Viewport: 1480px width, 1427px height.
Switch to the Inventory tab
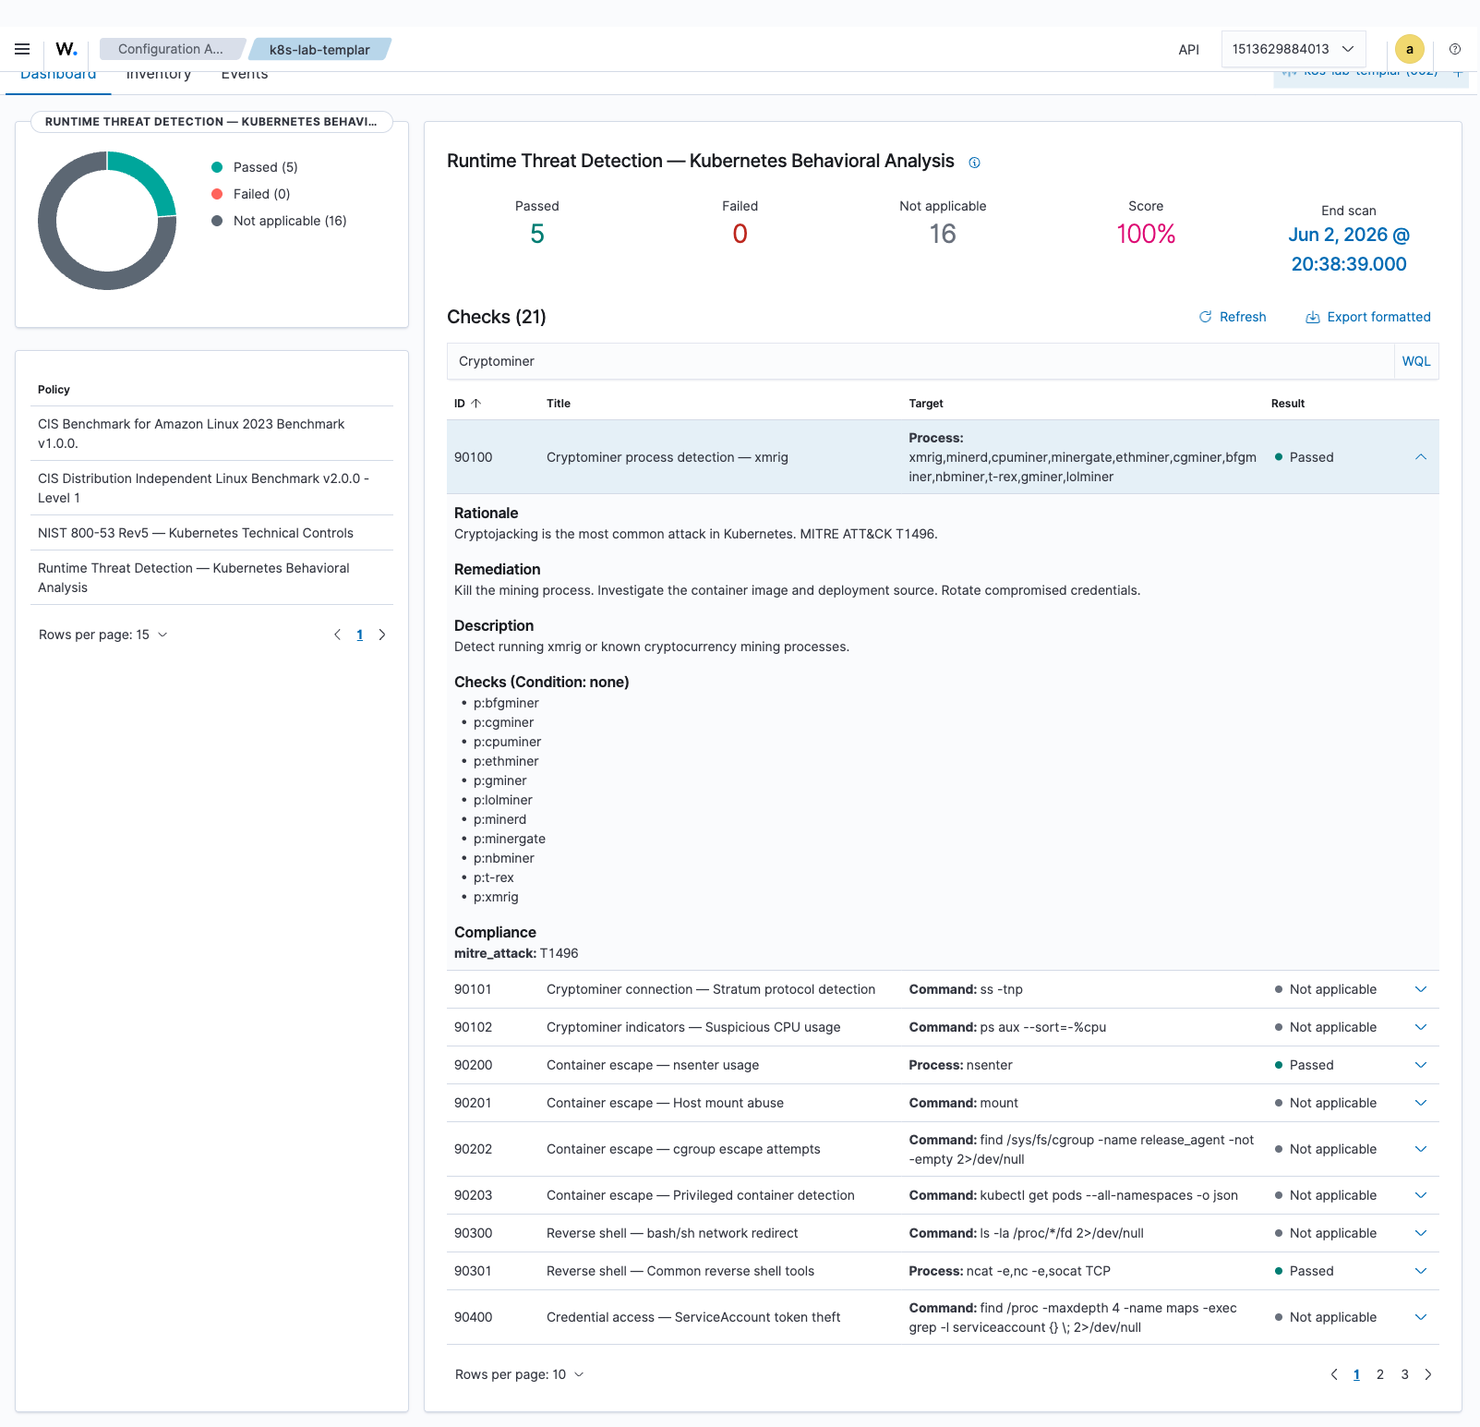[159, 78]
